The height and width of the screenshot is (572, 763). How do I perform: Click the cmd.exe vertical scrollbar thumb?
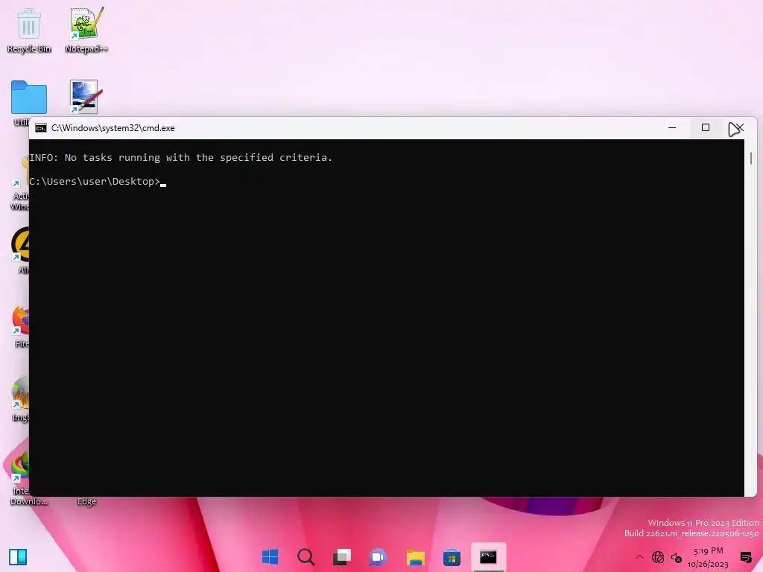point(751,158)
